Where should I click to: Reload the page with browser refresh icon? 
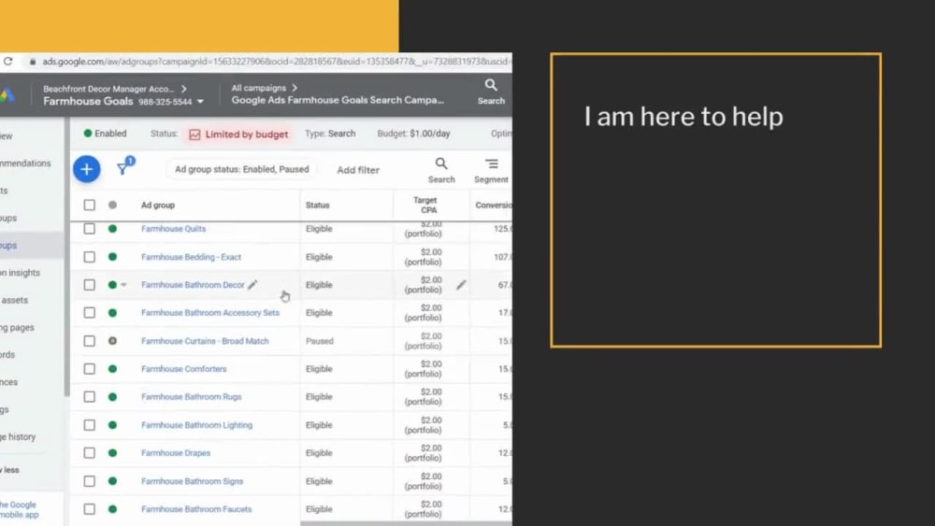click(7, 62)
